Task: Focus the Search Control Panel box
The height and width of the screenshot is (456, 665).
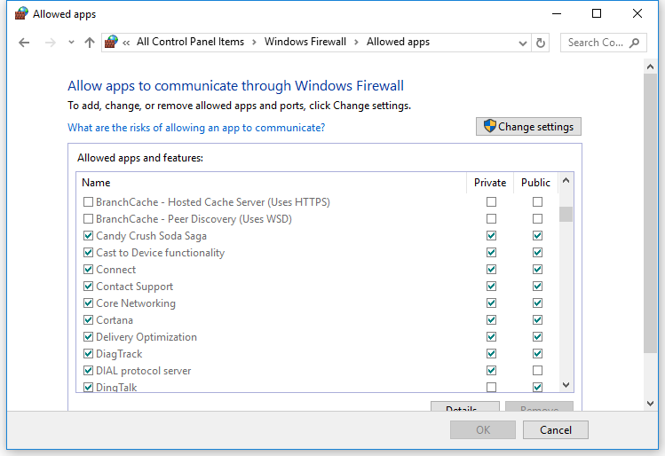Action: tap(603, 43)
